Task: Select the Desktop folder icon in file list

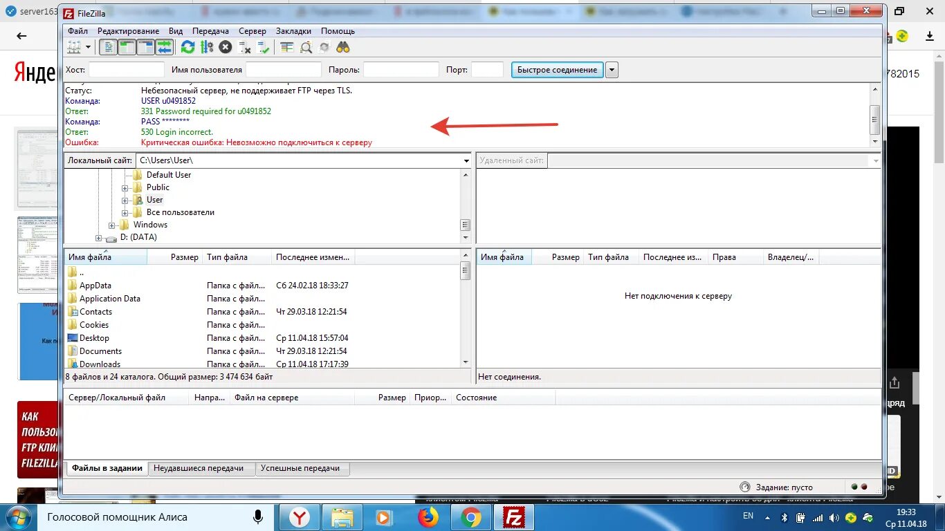Action: point(73,338)
